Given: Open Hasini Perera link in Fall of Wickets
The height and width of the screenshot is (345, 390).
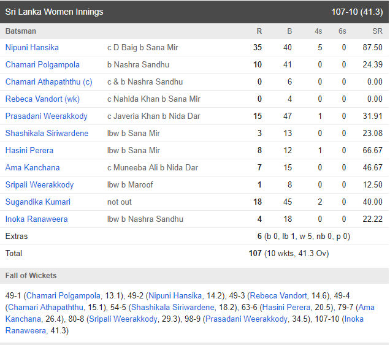Looking at the screenshot, I should (286, 307).
